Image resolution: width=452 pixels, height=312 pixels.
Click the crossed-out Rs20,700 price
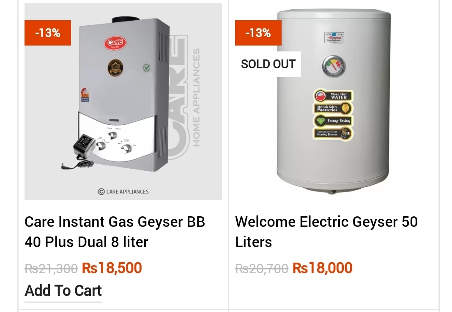click(x=261, y=269)
